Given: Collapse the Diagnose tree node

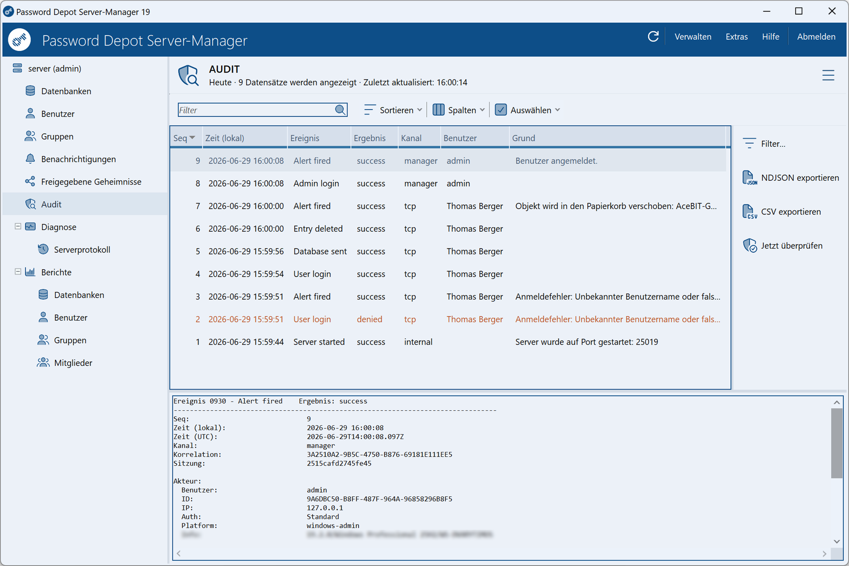Looking at the screenshot, I should 18,226.
